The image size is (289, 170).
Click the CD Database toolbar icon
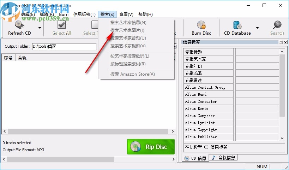pyautogui.click(x=237, y=25)
